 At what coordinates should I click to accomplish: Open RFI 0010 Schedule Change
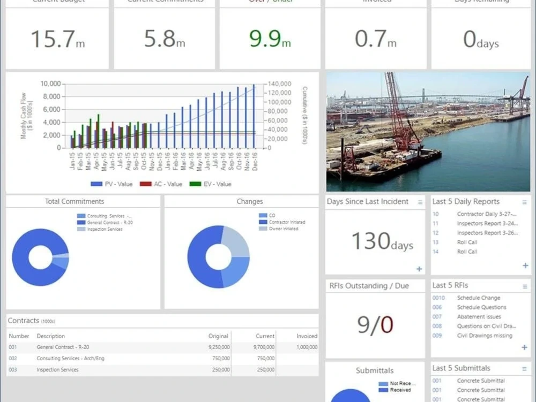tap(466, 298)
